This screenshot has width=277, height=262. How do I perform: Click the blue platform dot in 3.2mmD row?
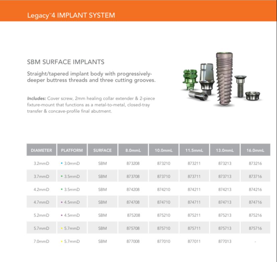click(62, 163)
